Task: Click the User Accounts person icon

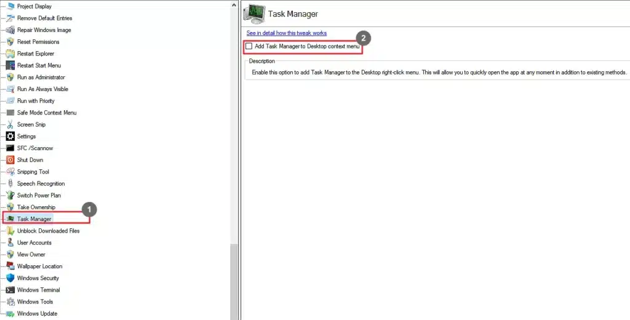Action: pyautogui.click(x=10, y=243)
